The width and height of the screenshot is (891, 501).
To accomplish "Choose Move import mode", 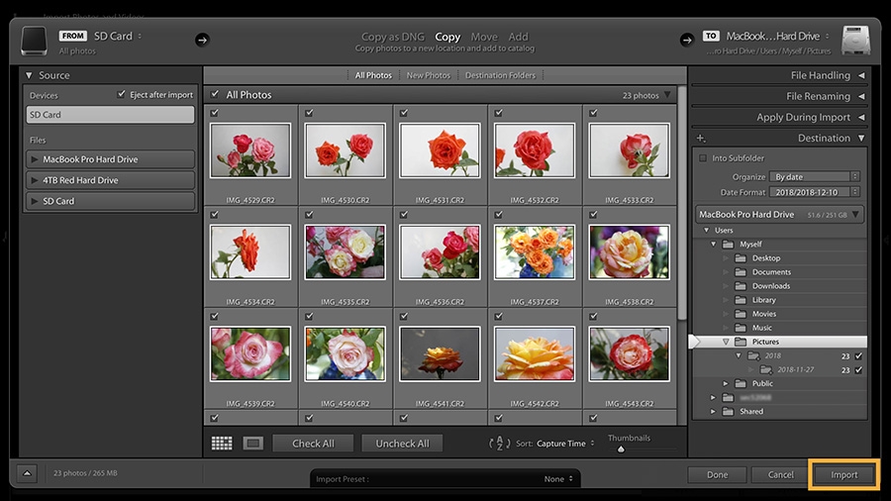I will [x=484, y=37].
